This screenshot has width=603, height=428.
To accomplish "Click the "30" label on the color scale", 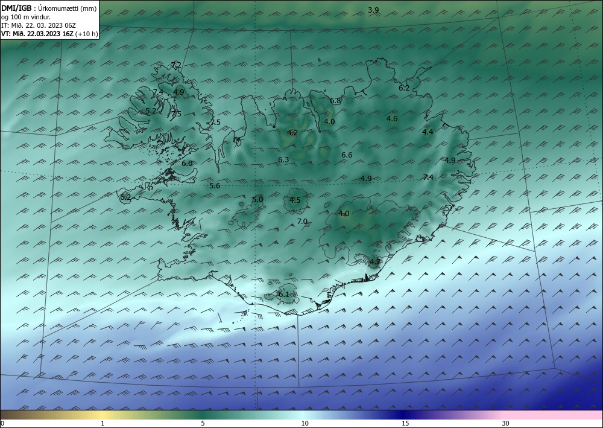I will (506, 424).
